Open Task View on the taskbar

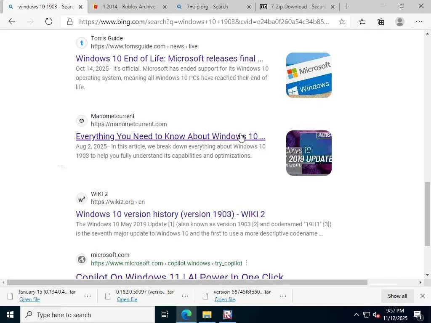[x=165, y=315]
